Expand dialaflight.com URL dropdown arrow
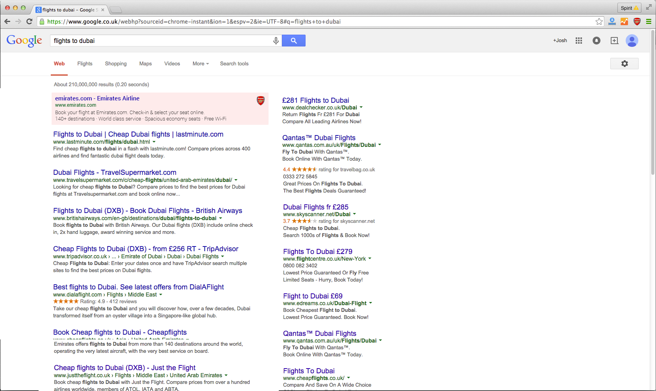 (161, 295)
